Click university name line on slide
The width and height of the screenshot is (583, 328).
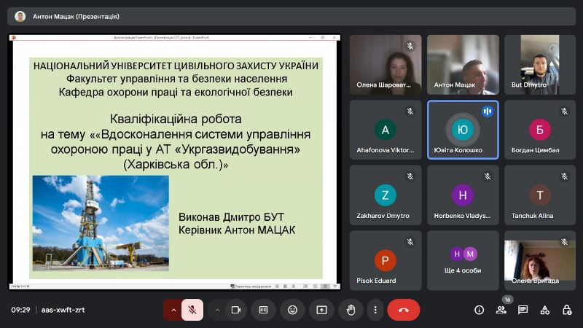tap(176, 66)
